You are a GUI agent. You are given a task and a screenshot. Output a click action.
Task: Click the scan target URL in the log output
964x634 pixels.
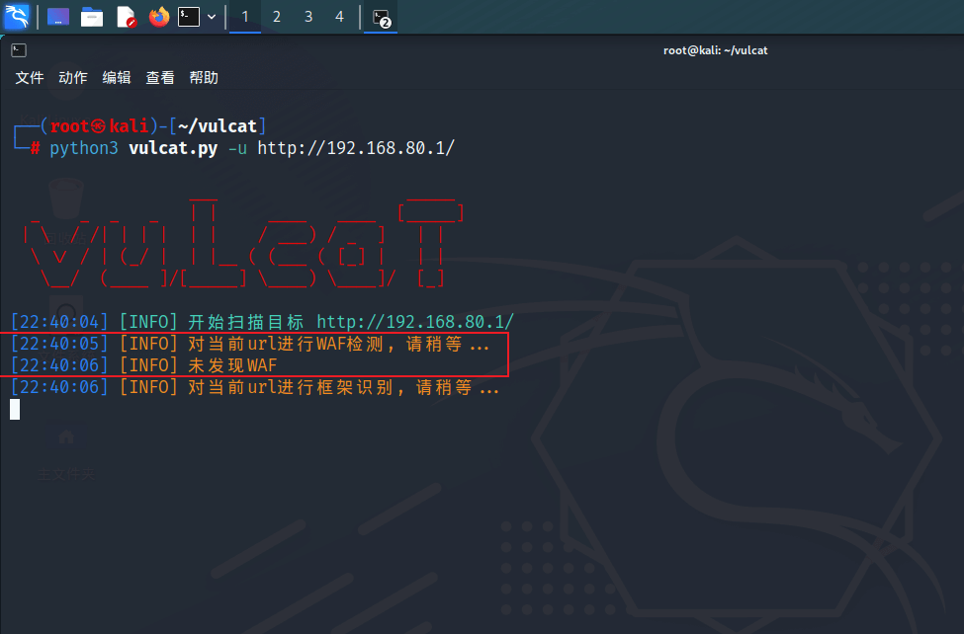click(414, 322)
